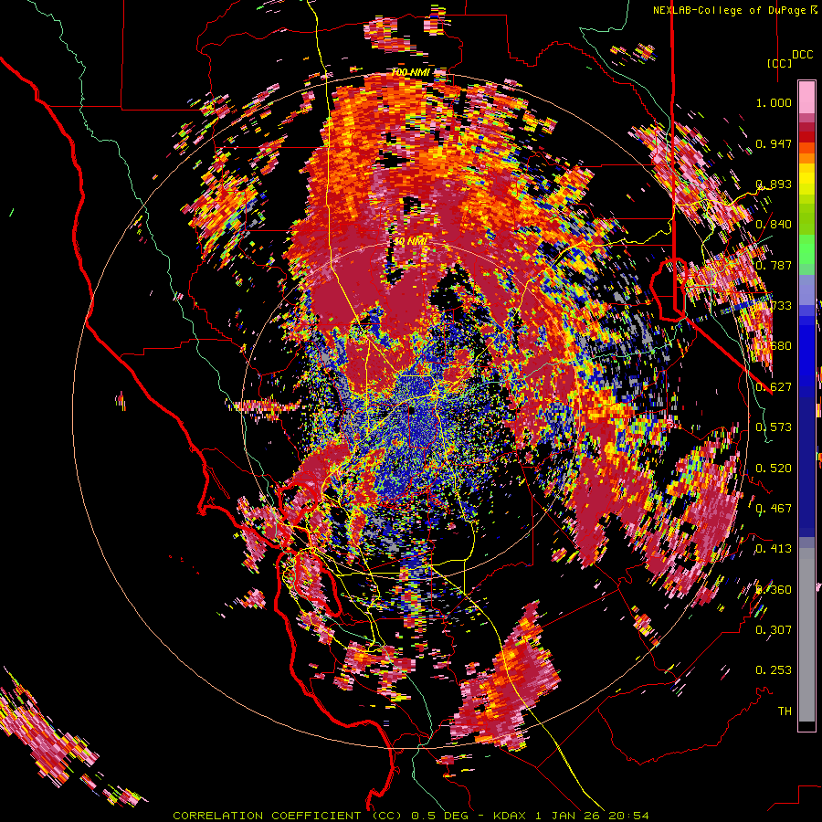Click the 0.5 DEG elevation text
Screen dimensions: 822x822
pyautogui.click(x=439, y=816)
